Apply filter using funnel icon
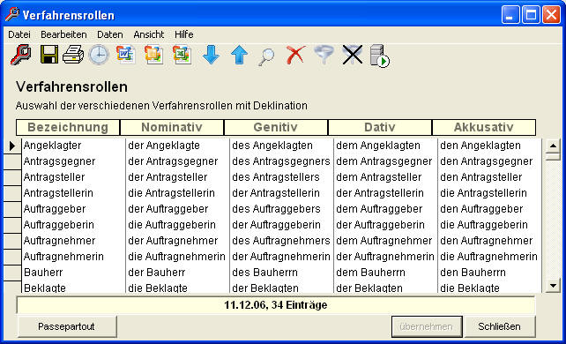Viewport: 566px width, 344px height. click(324, 55)
